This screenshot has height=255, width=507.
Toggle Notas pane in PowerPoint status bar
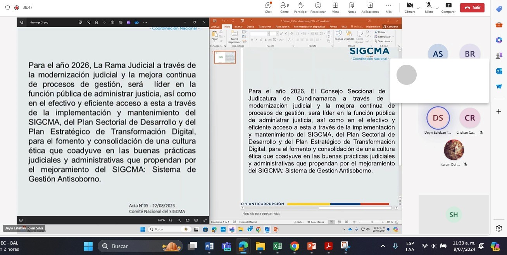299,222
